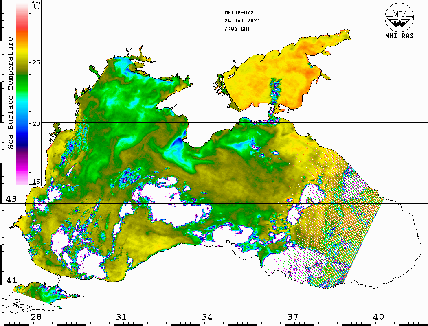
Task: Click the 20 tick on temperature scale
Action: coord(36,124)
